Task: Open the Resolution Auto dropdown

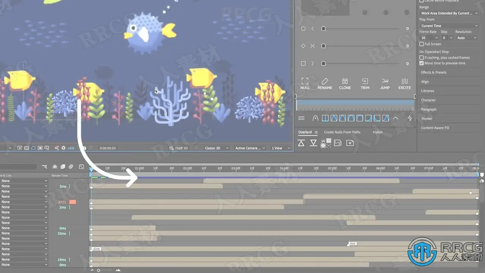Action: coord(467,38)
